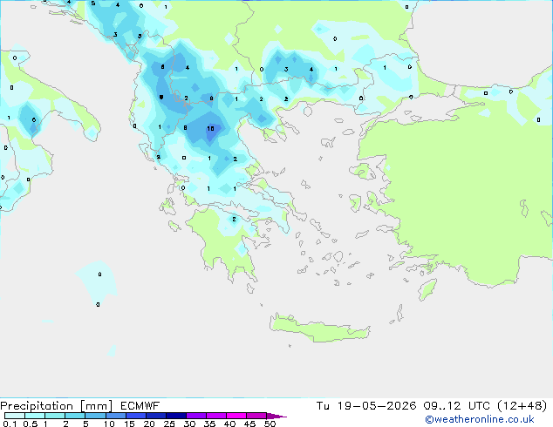
Task: Click the '(12+48)' forecast run text
Action: (x=522, y=406)
